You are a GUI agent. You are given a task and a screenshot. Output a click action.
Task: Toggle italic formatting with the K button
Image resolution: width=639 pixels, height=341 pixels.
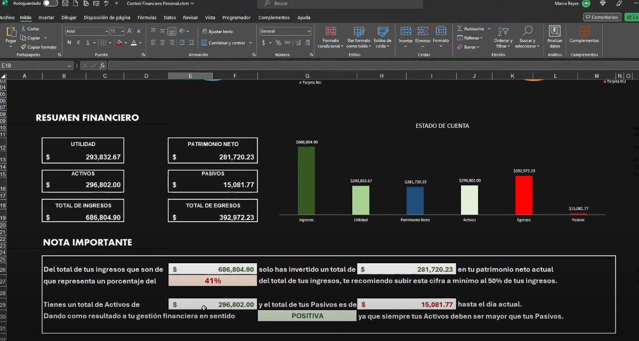[78, 42]
